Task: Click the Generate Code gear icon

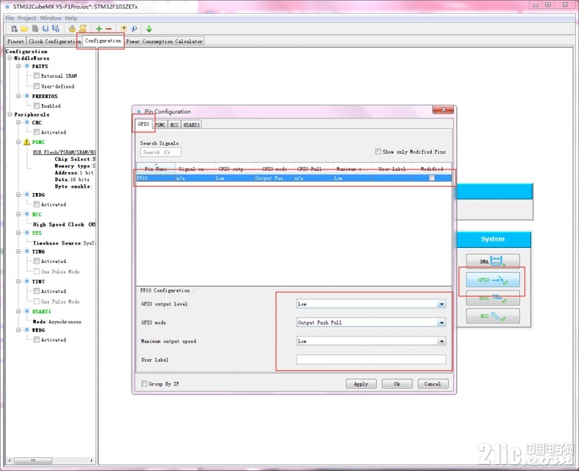Action: (x=72, y=29)
